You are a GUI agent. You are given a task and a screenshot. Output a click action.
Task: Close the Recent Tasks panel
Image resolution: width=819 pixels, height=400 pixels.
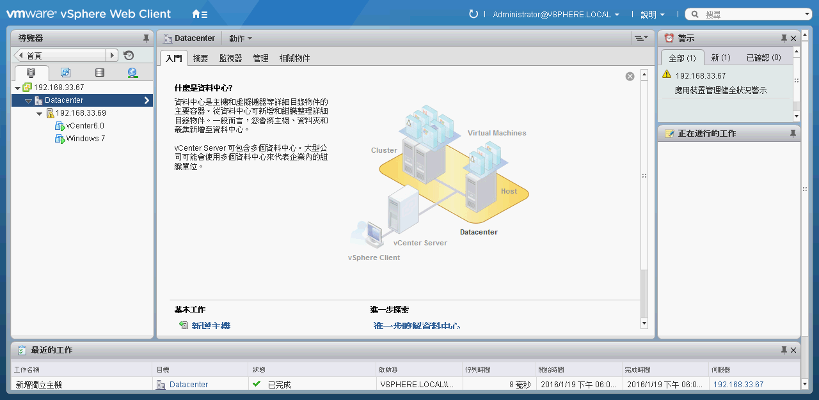pos(793,350)
